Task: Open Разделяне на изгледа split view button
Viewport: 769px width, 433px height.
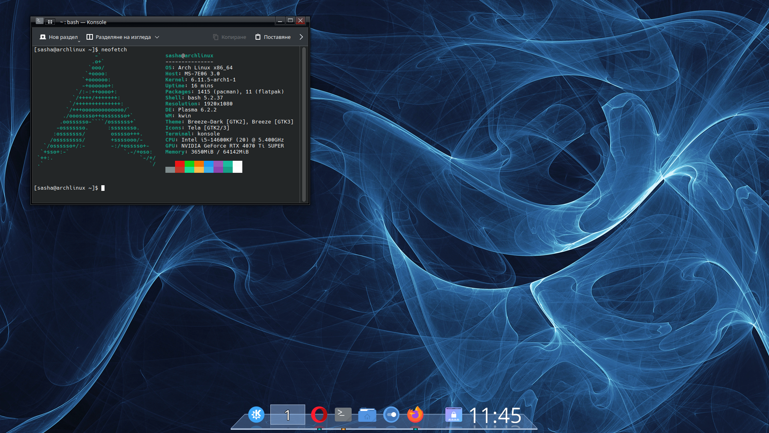Action: click(119, 37)
